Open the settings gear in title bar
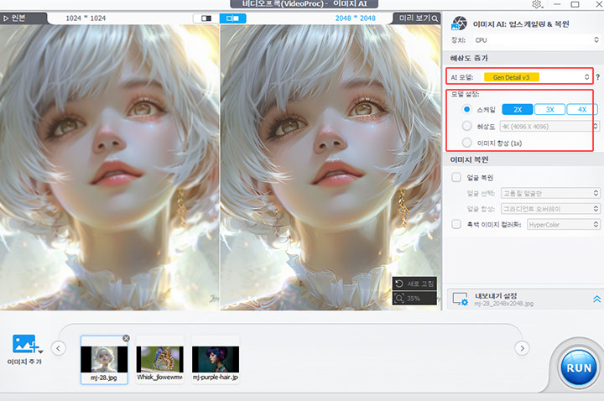 [x=537, y=4]
